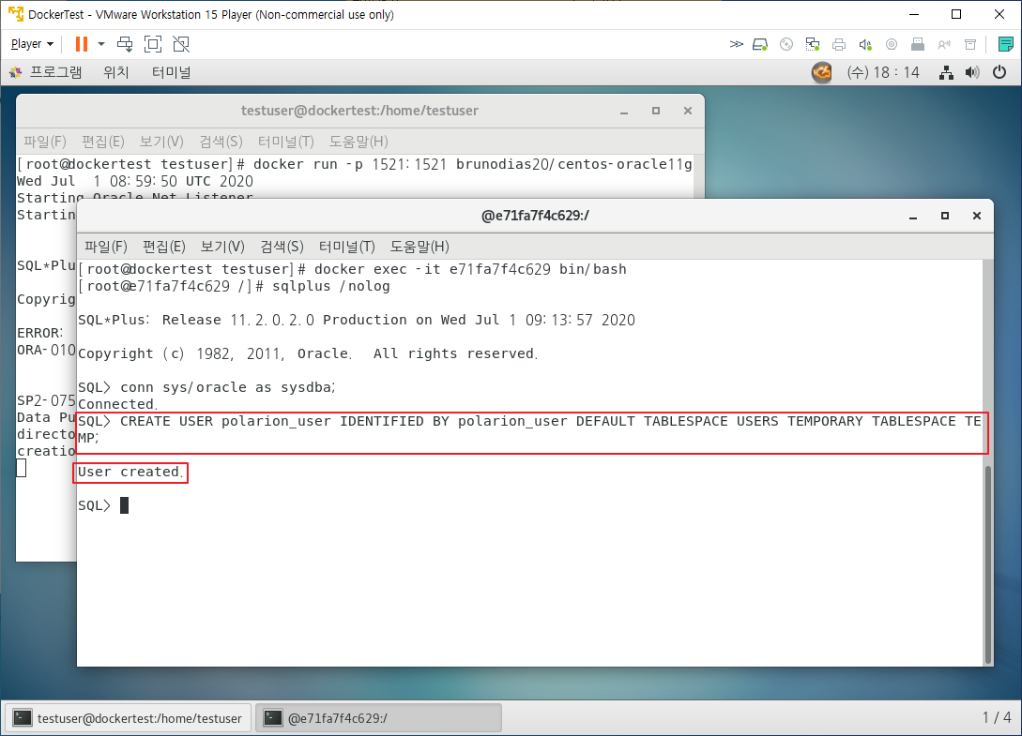Open the guest power menu icon
1022x736 pixels.
999,72
